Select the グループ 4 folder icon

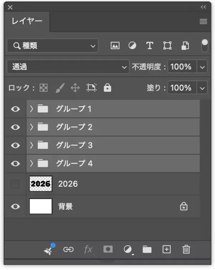tap(43, 163)
